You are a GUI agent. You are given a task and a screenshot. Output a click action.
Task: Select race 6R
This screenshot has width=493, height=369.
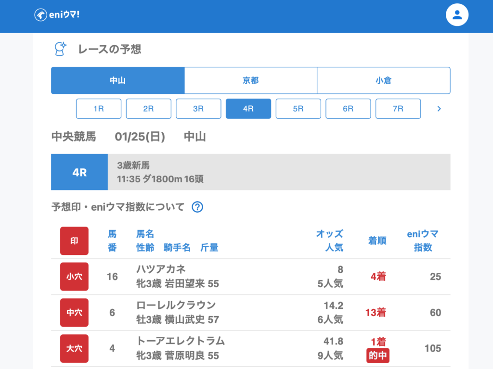point(348,109)
